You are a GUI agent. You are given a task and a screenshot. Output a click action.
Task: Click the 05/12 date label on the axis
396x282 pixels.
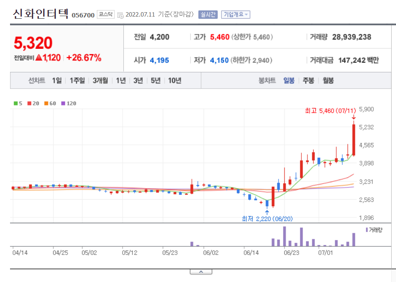click(x=130, y=253)
